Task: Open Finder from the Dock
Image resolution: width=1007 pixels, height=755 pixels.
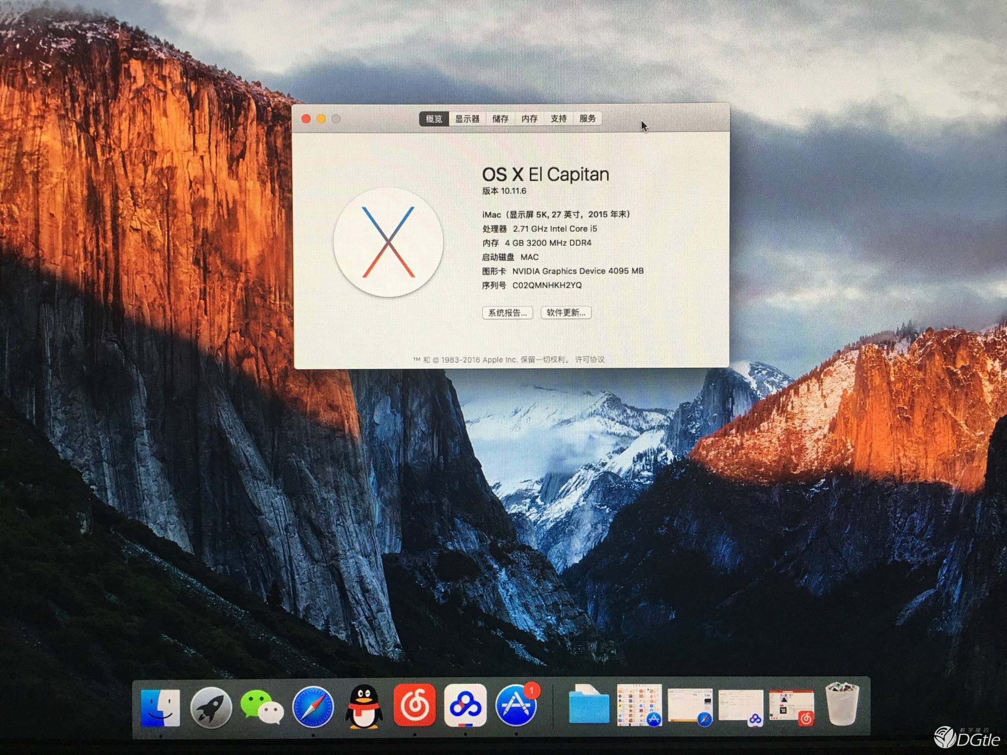Action: [161, 708]
